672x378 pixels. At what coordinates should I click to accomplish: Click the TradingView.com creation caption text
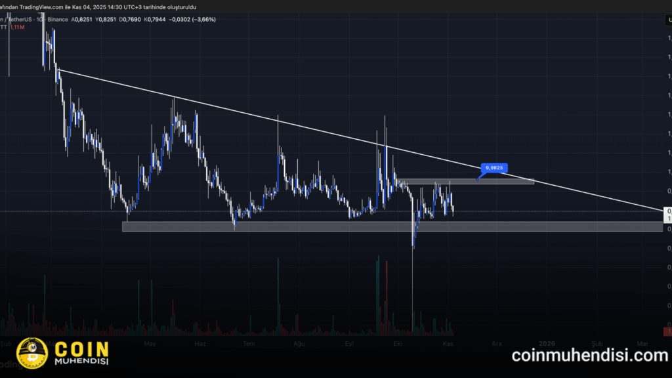pos(98,7)
